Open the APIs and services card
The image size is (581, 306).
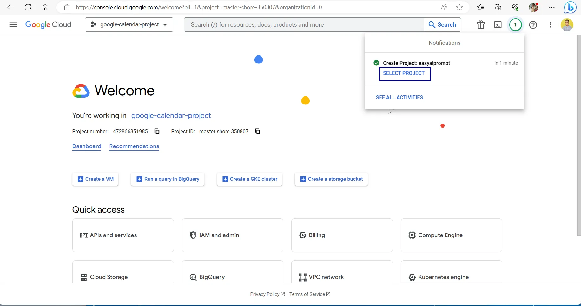coord(123,235)
